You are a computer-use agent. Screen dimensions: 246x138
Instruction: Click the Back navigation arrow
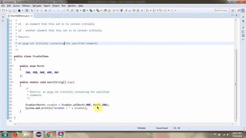(165, 10)
